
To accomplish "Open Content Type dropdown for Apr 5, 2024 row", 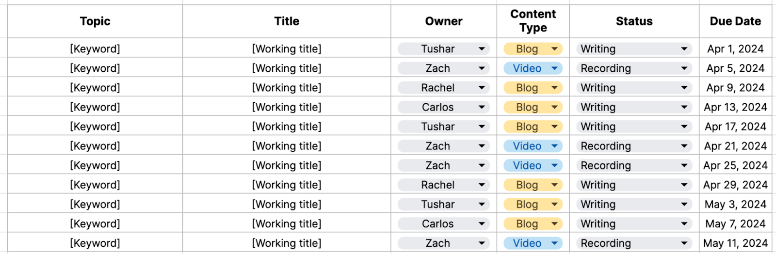I will (x=554, y=68).
